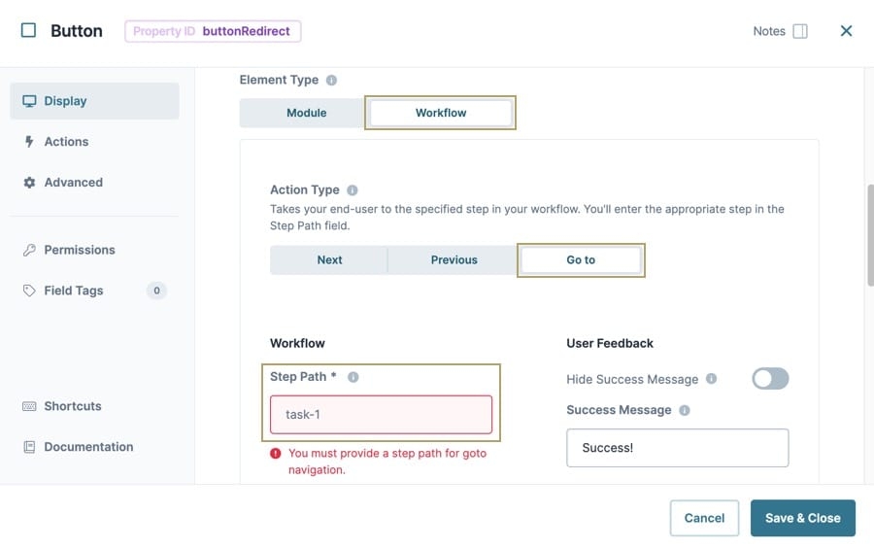This screenshot has height=548, width=874.
Task: Click the Step Path info icon
Action: [353, 377]
